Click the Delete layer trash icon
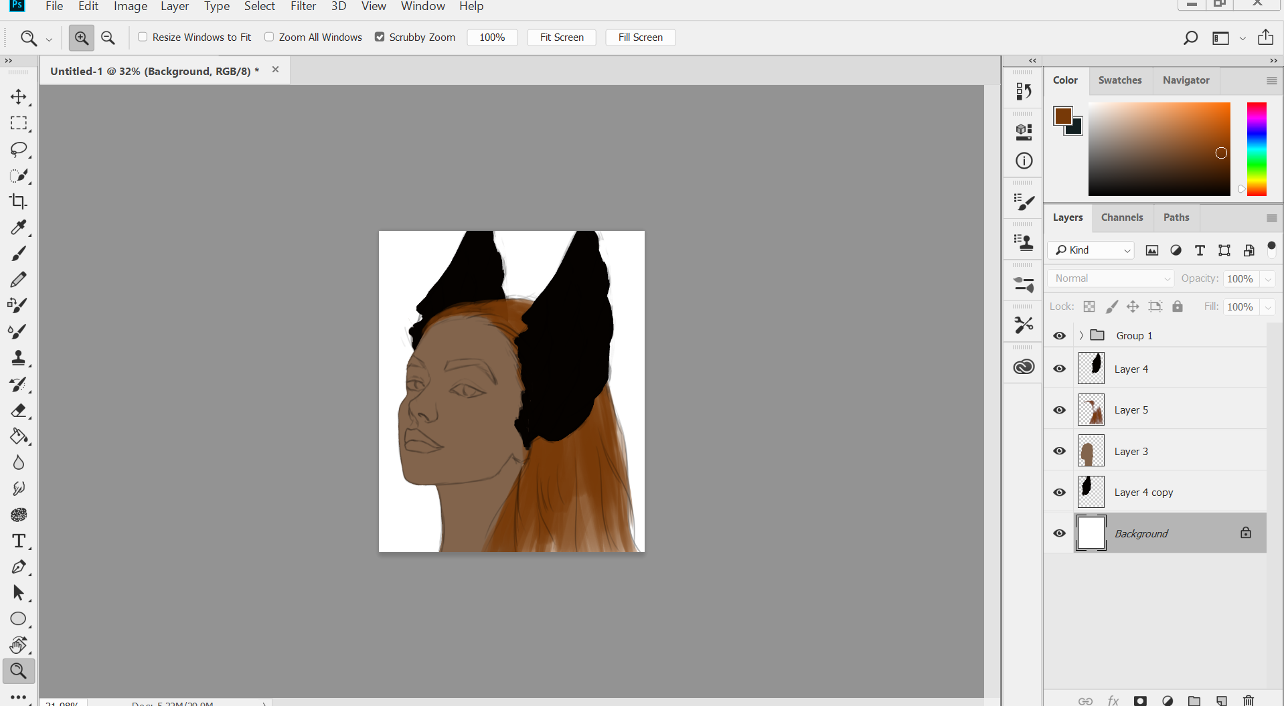This screenshot has width=1284, height=706. [1248, 700]
